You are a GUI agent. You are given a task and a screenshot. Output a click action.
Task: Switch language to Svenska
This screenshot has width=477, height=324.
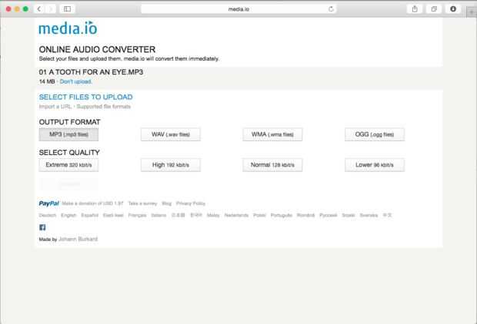pos(369,215)
